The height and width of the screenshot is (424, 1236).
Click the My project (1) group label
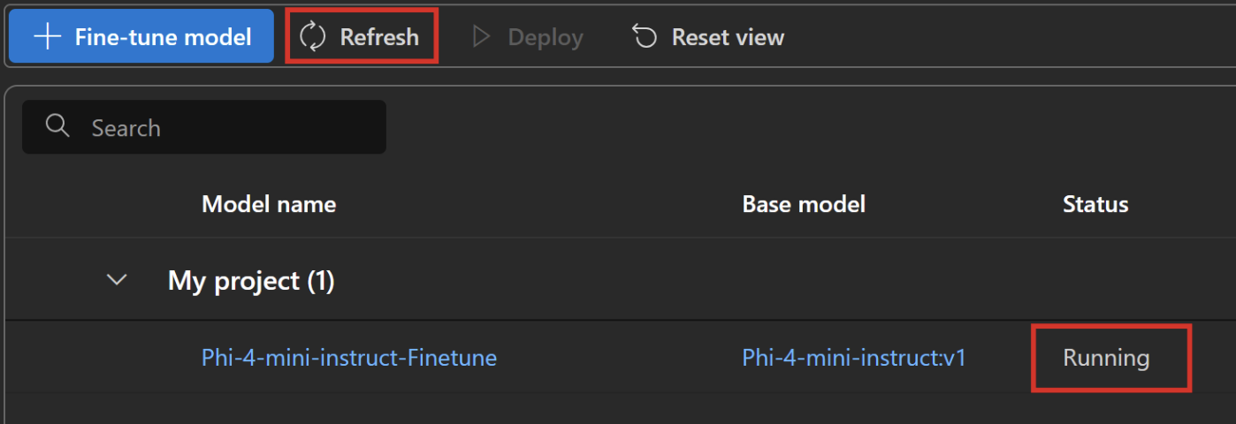(251, 281)
